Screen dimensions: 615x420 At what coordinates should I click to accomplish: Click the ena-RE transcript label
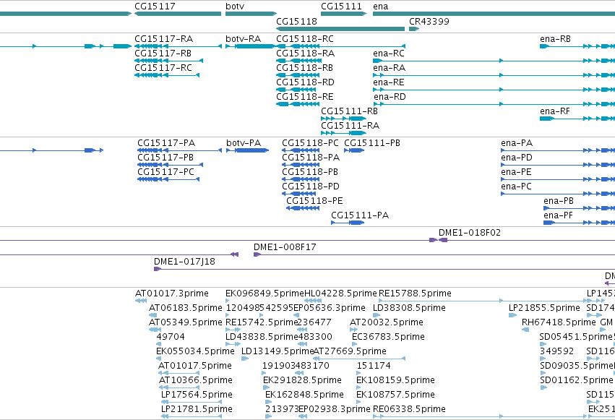[x=389, y=82]
